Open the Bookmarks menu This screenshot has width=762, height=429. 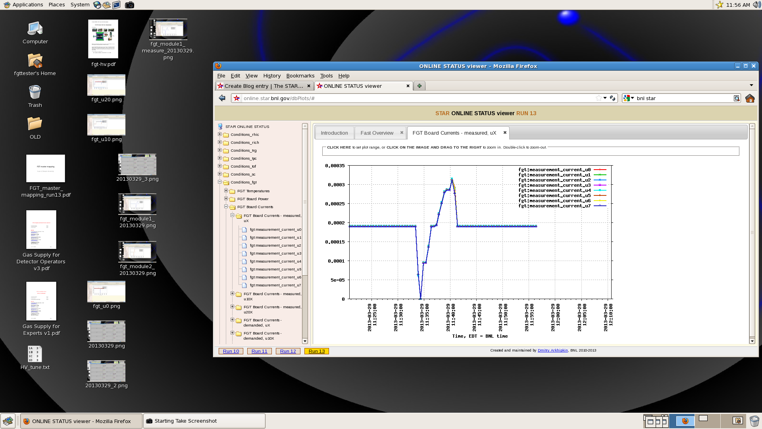(x=300, y=75)
